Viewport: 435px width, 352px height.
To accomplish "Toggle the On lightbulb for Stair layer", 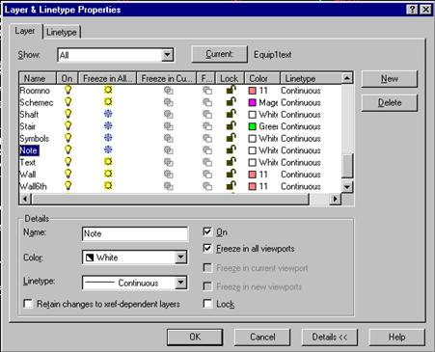I will coord(68,126).
